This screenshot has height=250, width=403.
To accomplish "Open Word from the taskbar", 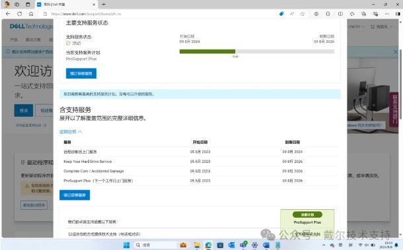I will 266,245.
